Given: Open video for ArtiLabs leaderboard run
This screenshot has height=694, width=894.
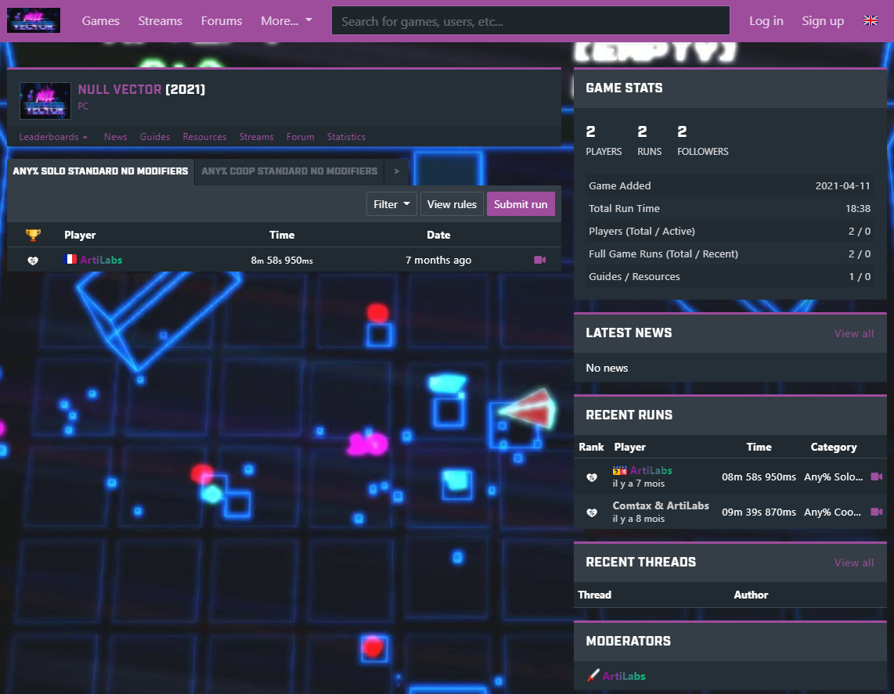Looking at the screenshot, I should pyautogui.click(x=539, y=260).
